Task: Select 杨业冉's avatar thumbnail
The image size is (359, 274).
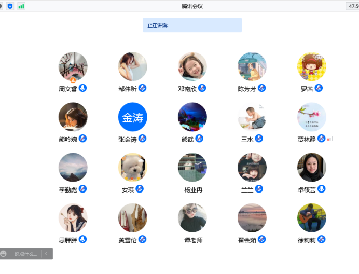Action: click(192, 167)
